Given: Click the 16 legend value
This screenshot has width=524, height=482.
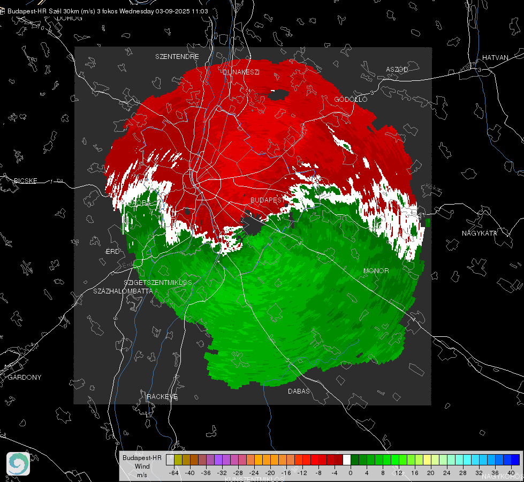Looking at the screenshot, I should tap(415, 473).
